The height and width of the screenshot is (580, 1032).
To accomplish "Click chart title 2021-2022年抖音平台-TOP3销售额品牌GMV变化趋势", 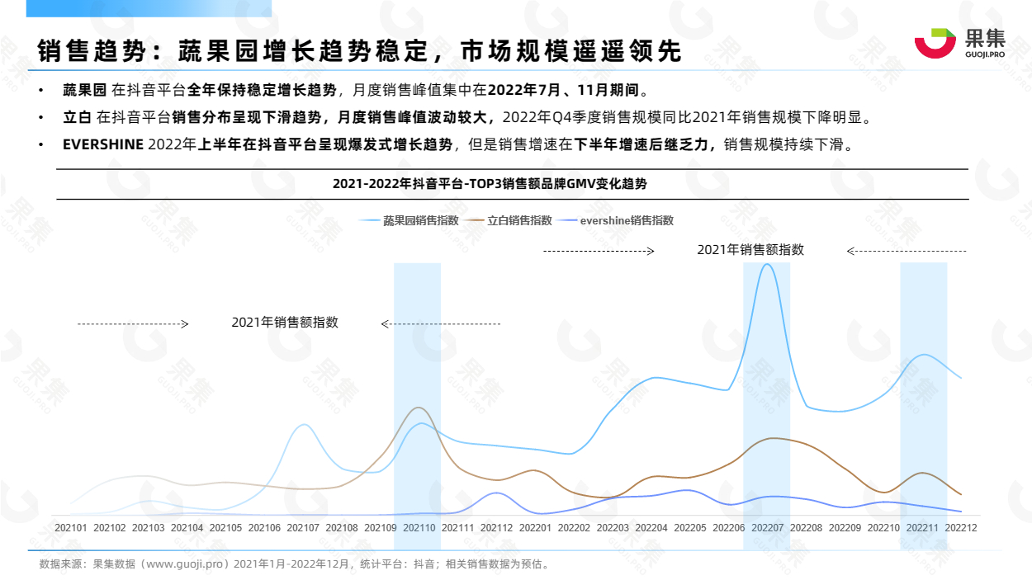I will [x=490, y=184].
